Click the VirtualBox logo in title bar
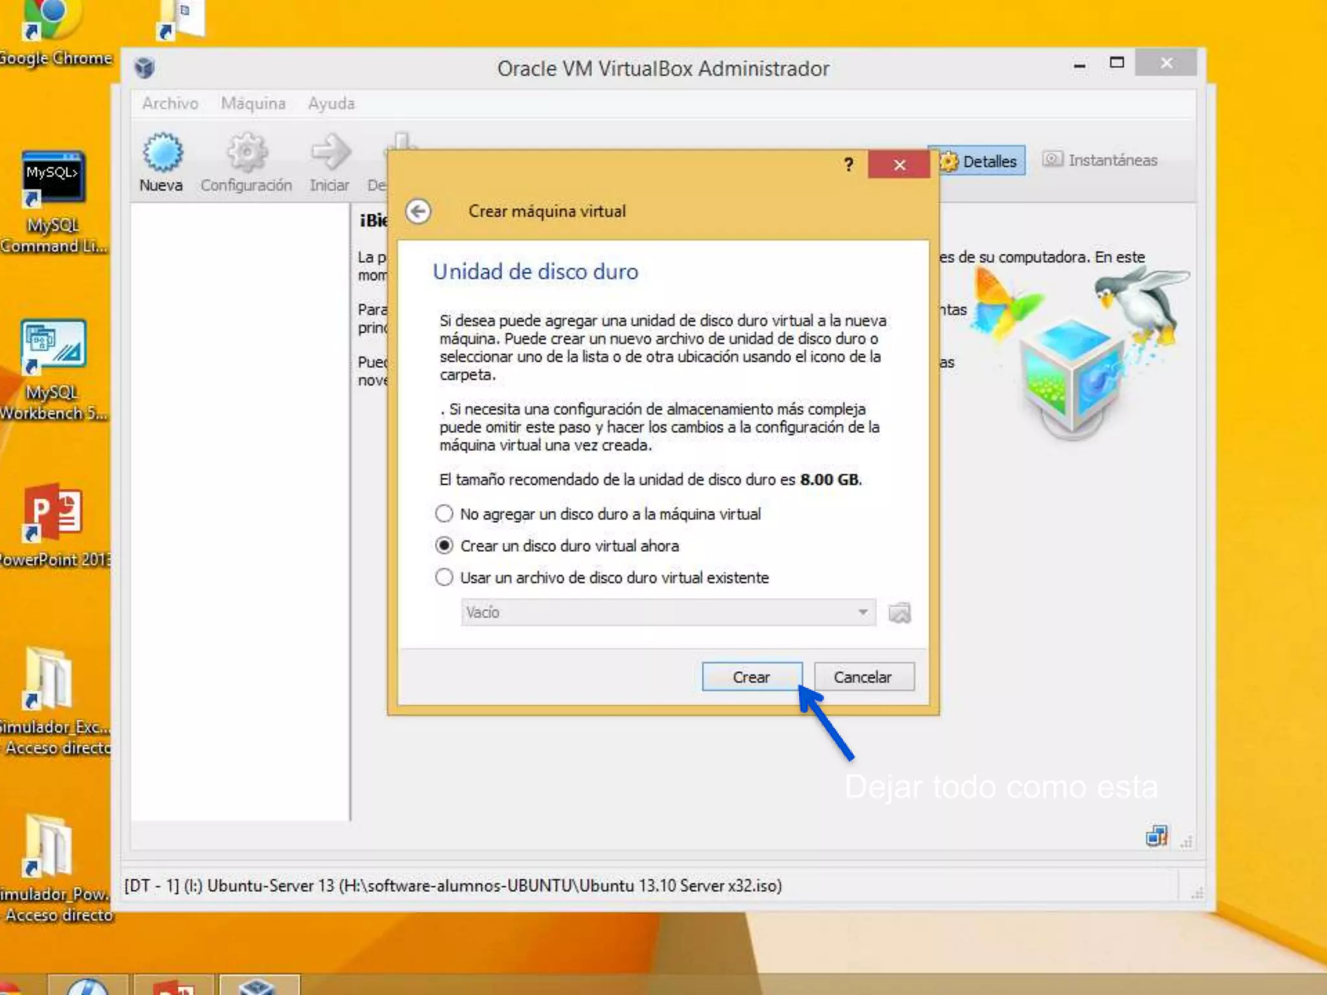The image size is (1327, 995). click(x=144, y=68)
